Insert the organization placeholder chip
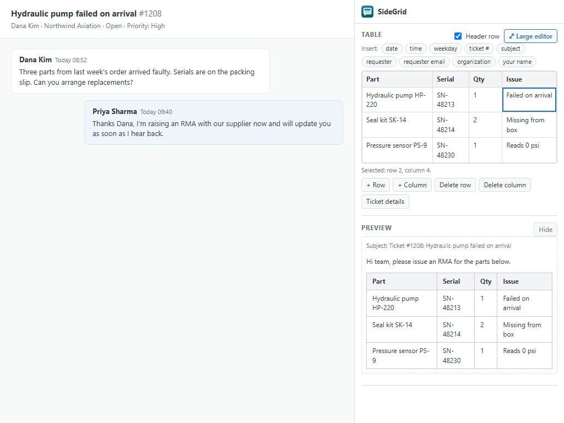Image resolution: width=564 pixels, height=423 pixels. [474, 62]
